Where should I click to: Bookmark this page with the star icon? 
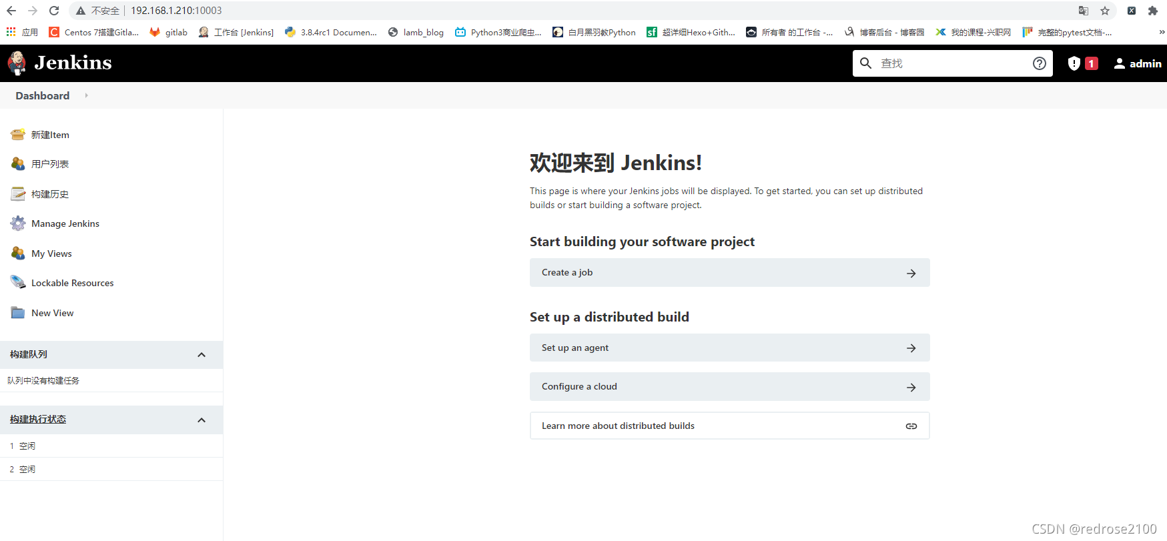tap(1105, 11)
